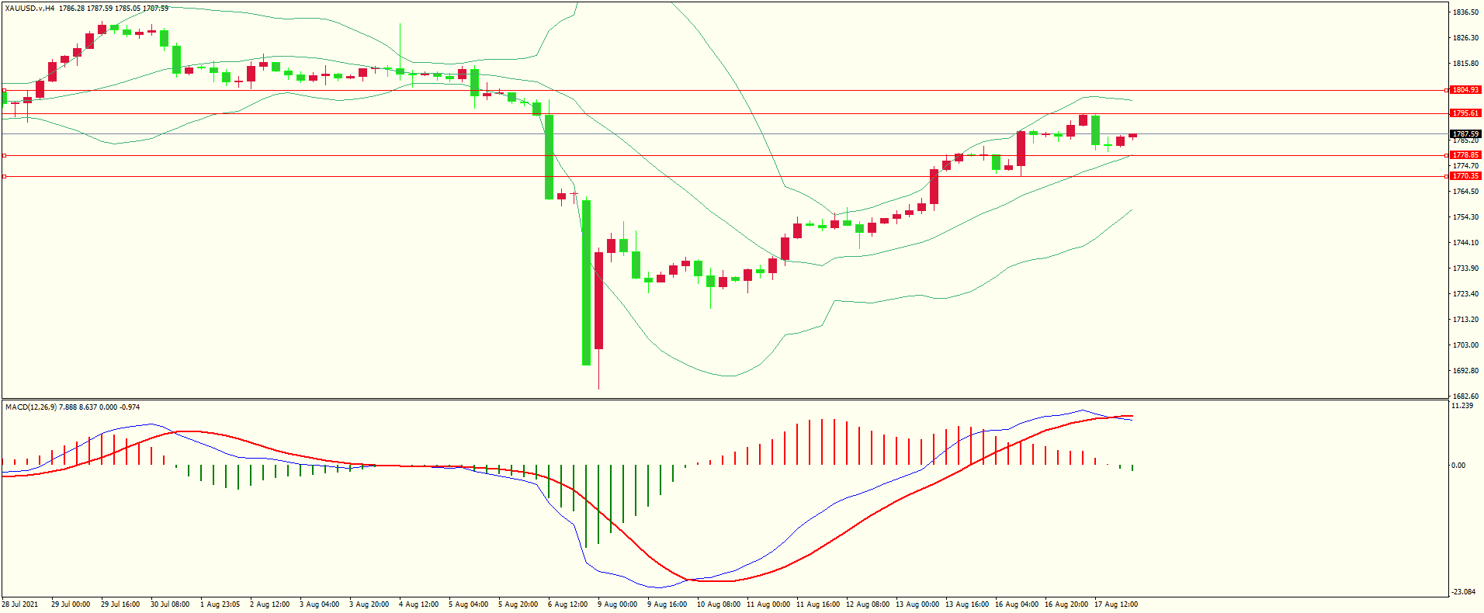
Task: Click the MACD scale value 0.00
Action: point(1458,466)
